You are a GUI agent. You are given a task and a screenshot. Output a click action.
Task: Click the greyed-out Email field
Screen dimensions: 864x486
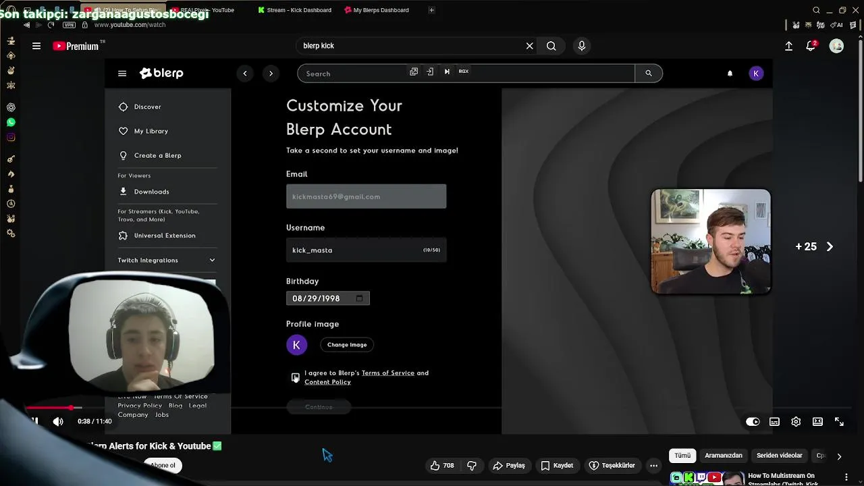pos(366,196)
